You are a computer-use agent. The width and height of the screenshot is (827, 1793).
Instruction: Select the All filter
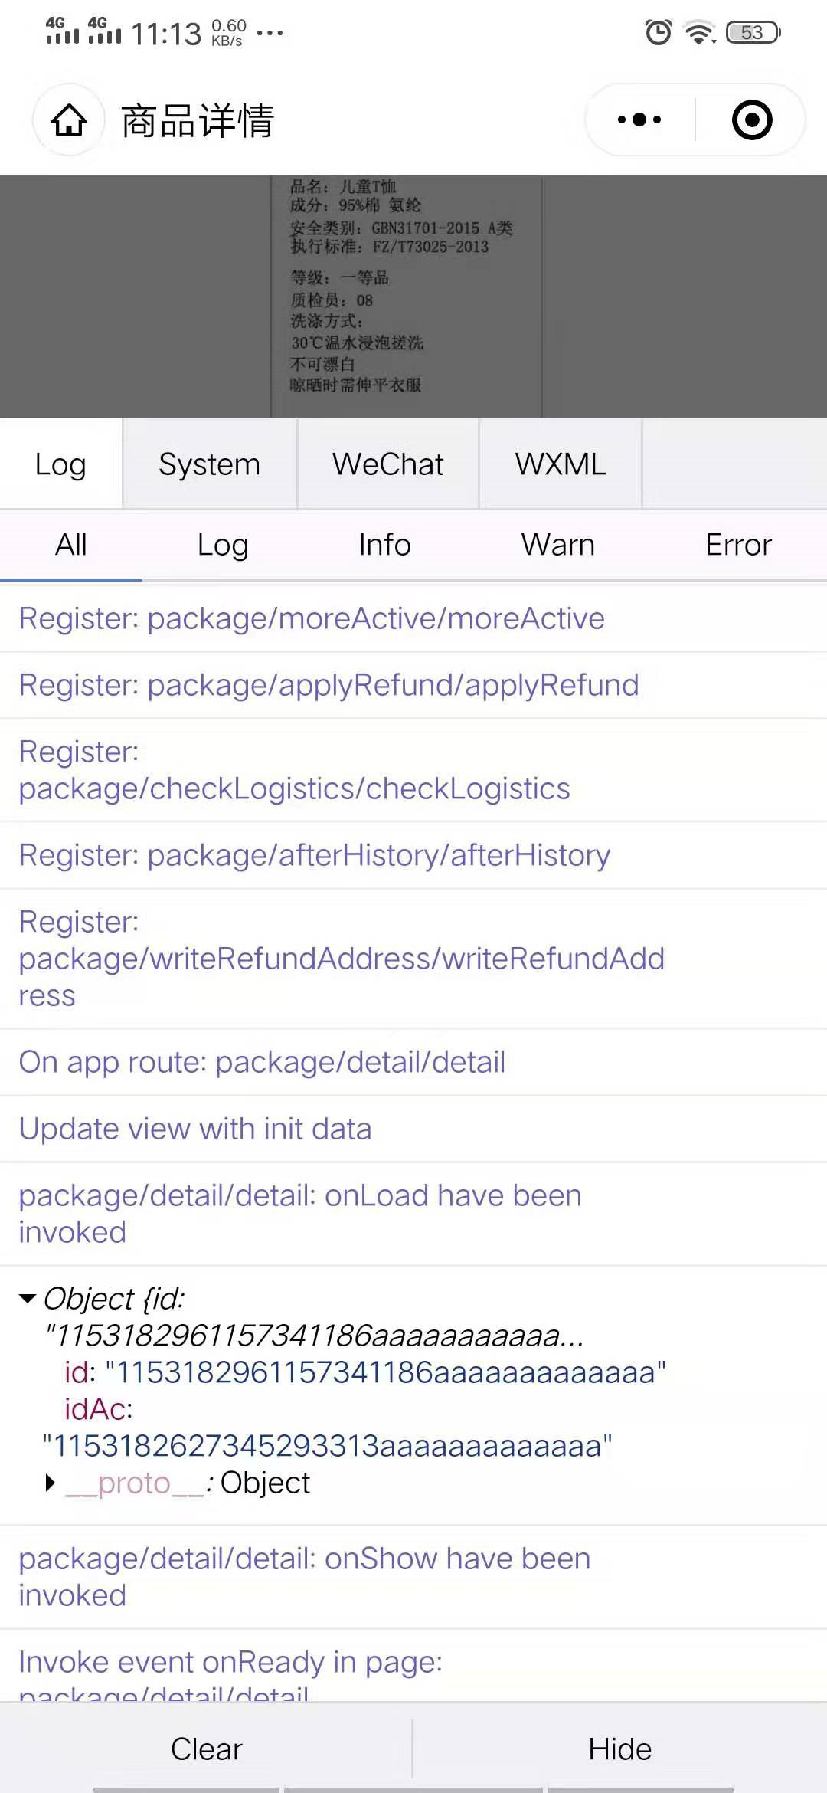pos(70,545)
